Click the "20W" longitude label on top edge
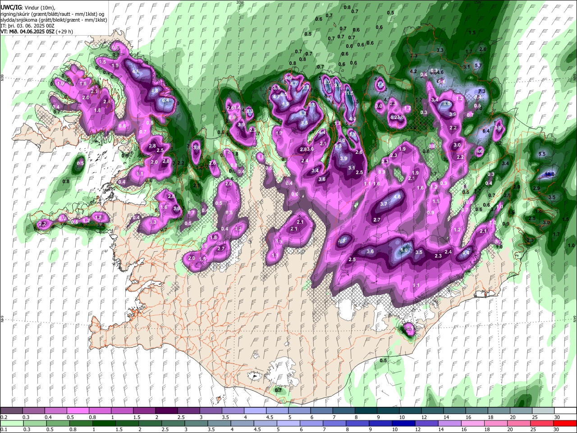577x433 pixels. click(240, 2)
